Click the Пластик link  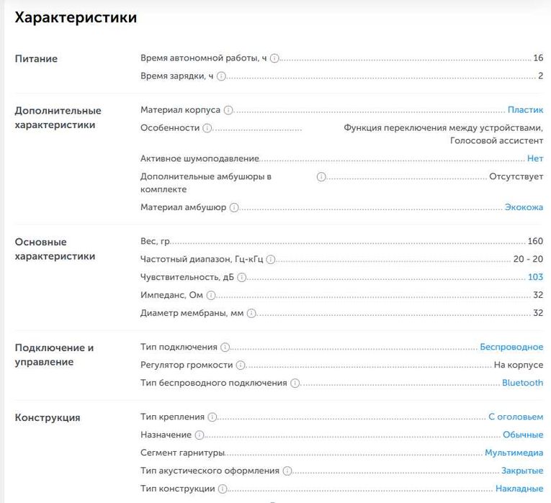point(525,110)
